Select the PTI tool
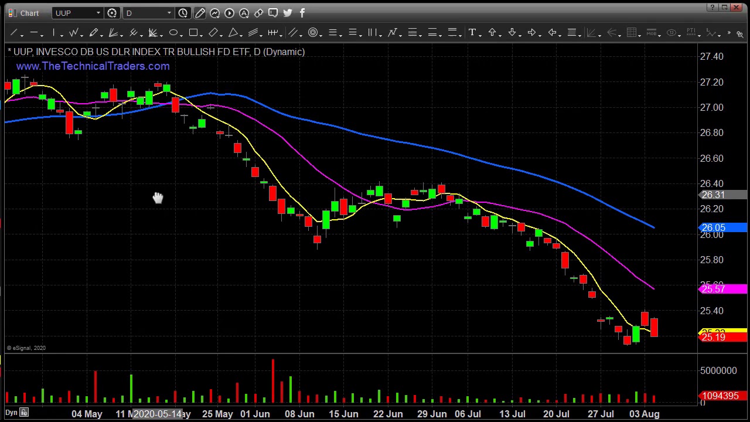This screenshot has height=422, width=750. coord(691,33)
